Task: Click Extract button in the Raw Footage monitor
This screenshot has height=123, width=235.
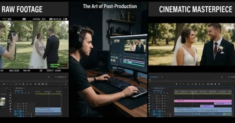Action: point(39,84)
